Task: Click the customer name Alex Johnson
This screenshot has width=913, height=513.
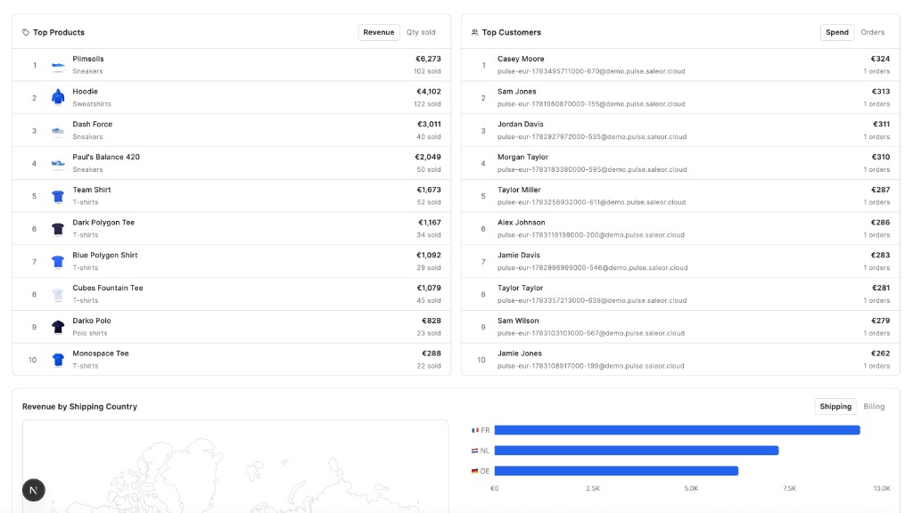Action: [x=521, y=222]
